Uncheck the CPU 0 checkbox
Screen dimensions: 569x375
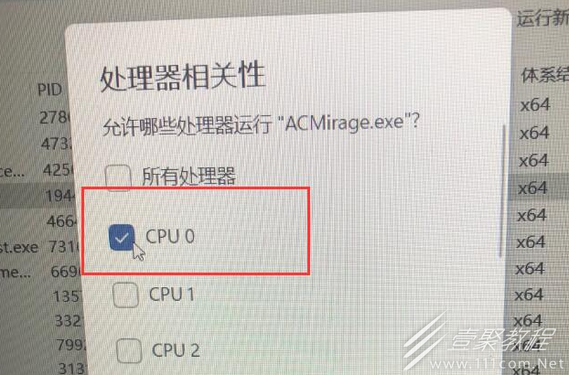tap(122, 238)
